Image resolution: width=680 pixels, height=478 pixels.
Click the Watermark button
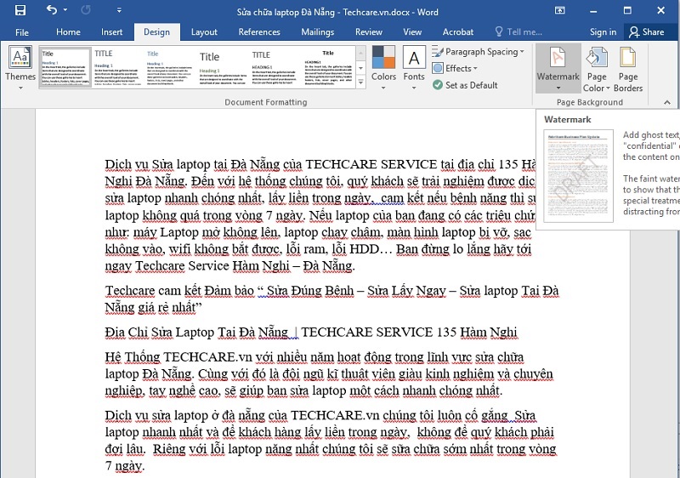coord(558,69)
